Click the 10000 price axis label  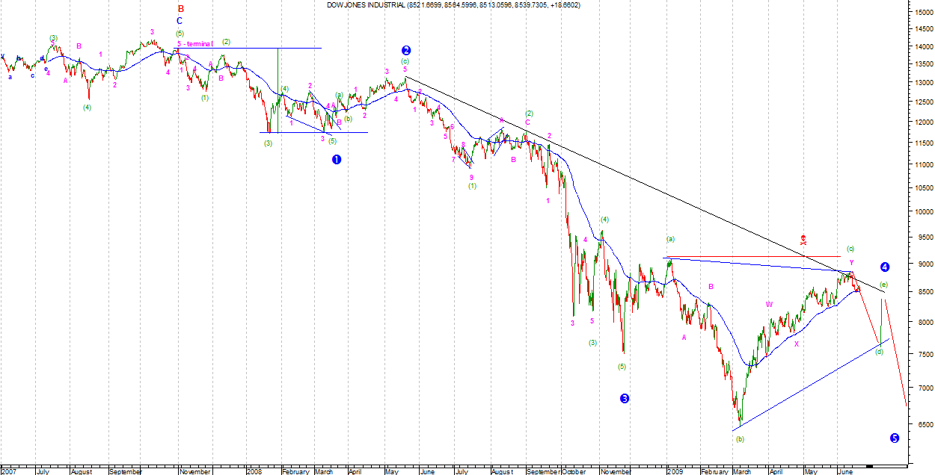[x=922, y=211]
